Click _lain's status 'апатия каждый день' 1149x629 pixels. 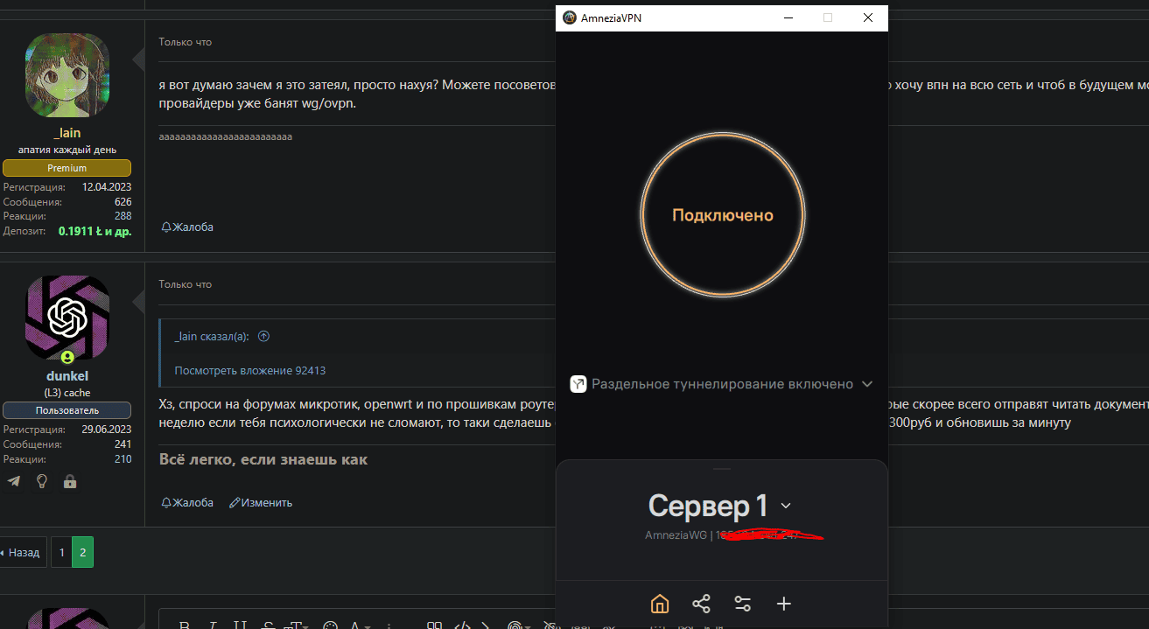[x=67, y=150]
